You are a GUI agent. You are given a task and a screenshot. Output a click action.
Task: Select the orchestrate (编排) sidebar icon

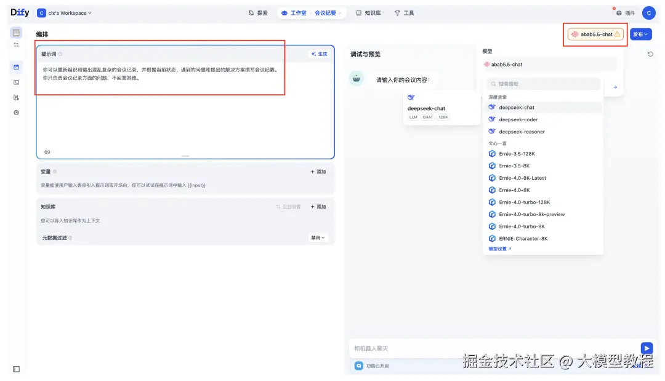tap(16, 67)
